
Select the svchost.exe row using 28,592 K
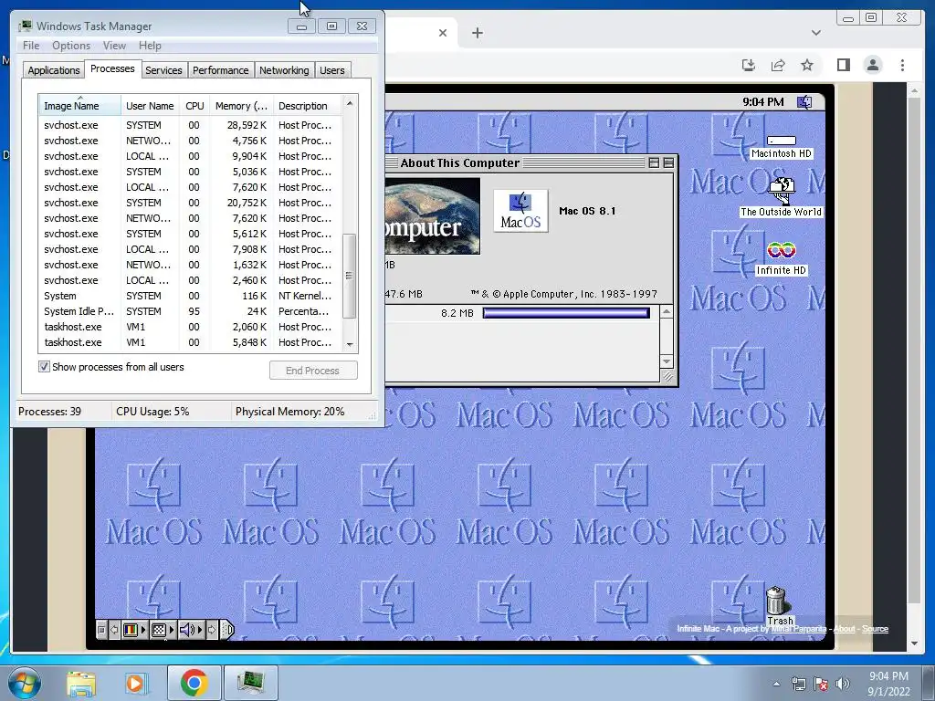(x=190, y=125)
